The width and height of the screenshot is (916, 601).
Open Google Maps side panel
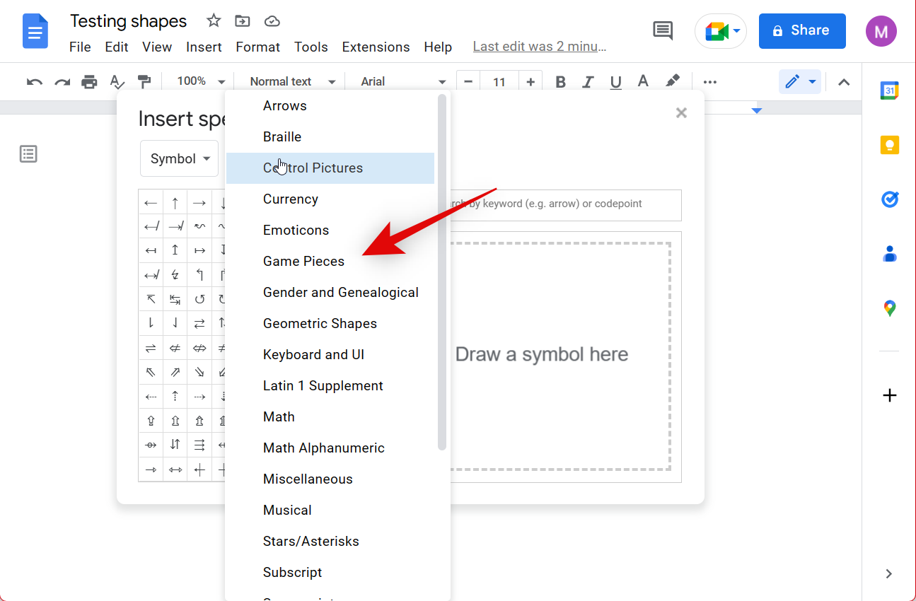click(x=890, y=308)
